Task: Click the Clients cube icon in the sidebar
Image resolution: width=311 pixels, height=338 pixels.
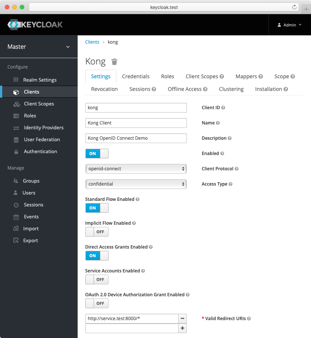Action: [16, 92]
